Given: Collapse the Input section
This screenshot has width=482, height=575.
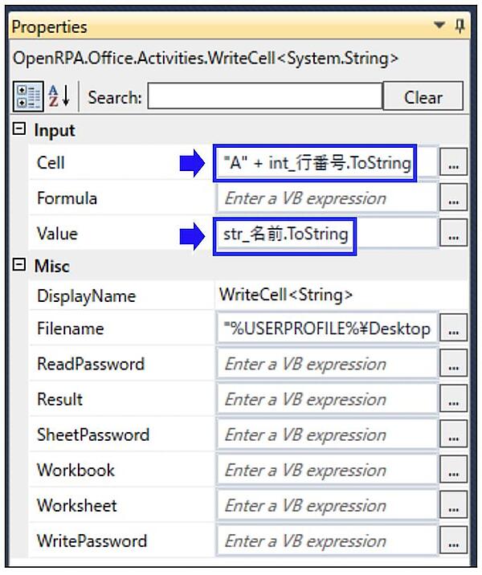Looking at the screenshot, I should click(x=20, y=129).
